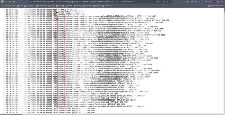Screen dimensions: 225x115
Task: Click the horizontal scrollbar thumb at bottom
Action: click(11, 114)
